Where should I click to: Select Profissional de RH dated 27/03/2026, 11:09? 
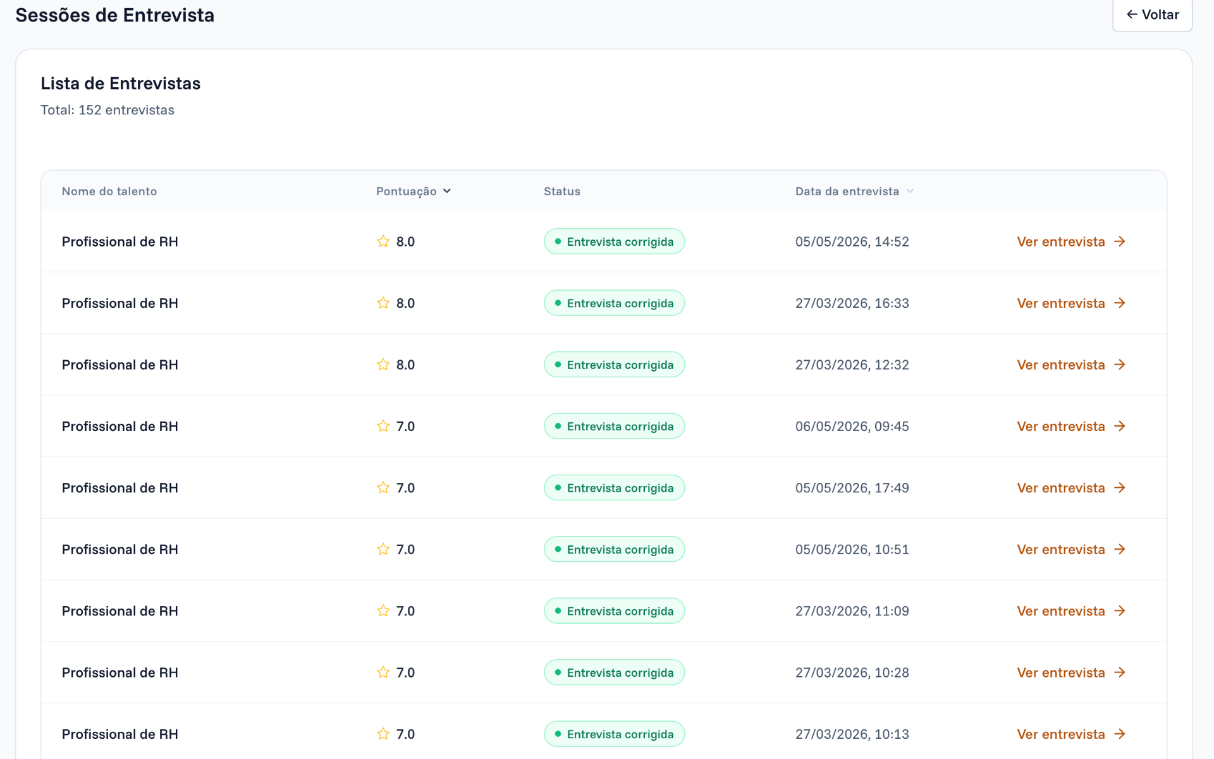[x=120, y=611]
